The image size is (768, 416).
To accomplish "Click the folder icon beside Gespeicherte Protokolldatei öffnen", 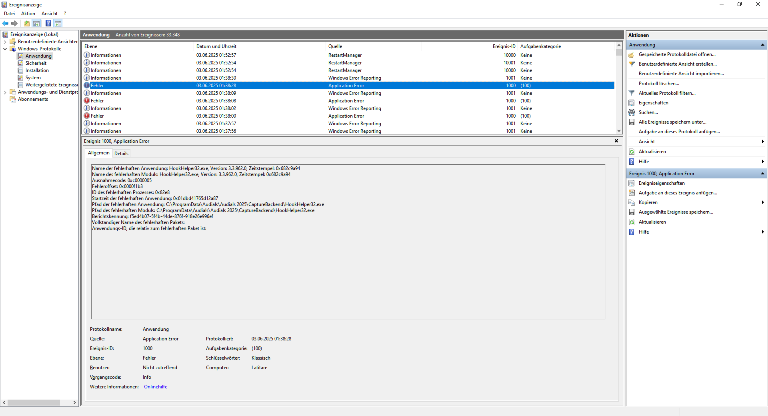I will pyautogui.click(x=632, y=54).
